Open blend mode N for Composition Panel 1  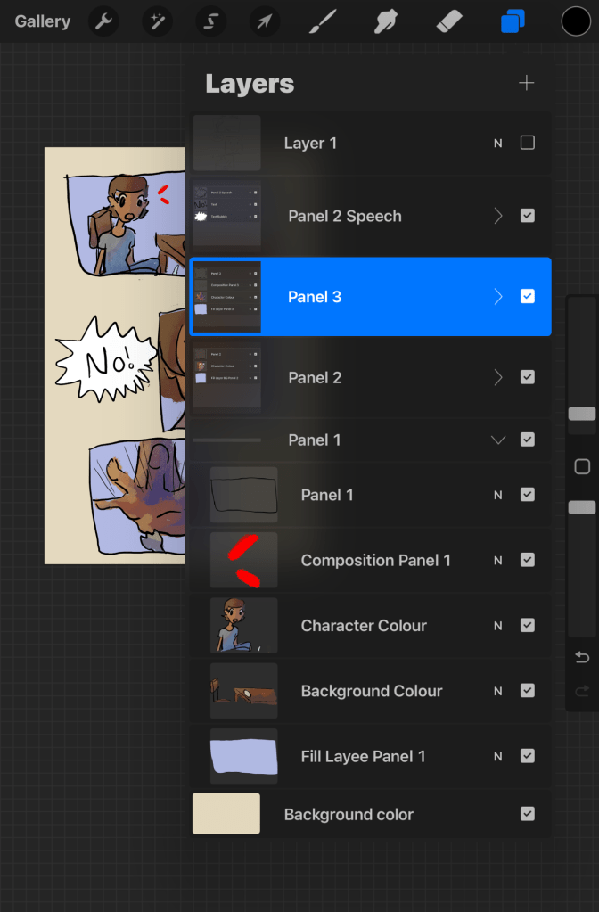[498, 560]
